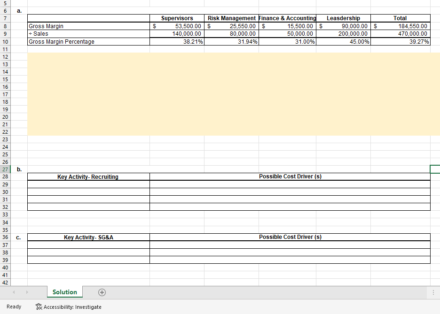Select the Key Activity- SG&A header cell
This screenshot has height=314, width=440.
[88, 237]
